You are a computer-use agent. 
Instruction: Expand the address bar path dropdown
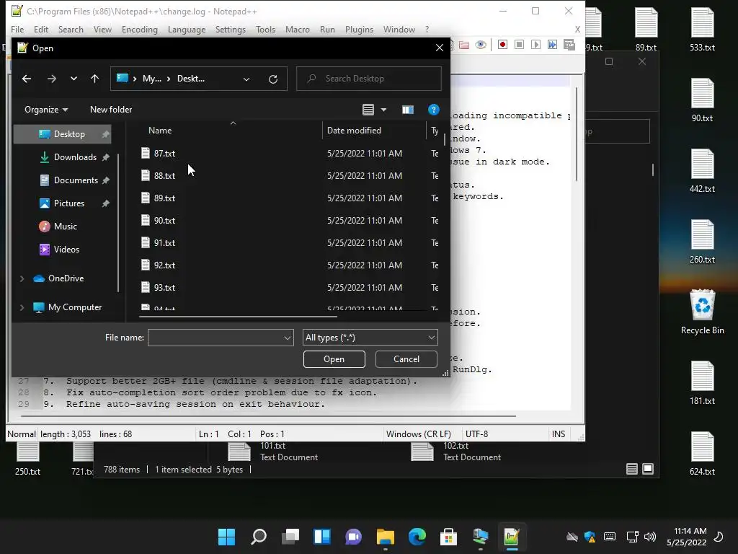tap(246, 79)
